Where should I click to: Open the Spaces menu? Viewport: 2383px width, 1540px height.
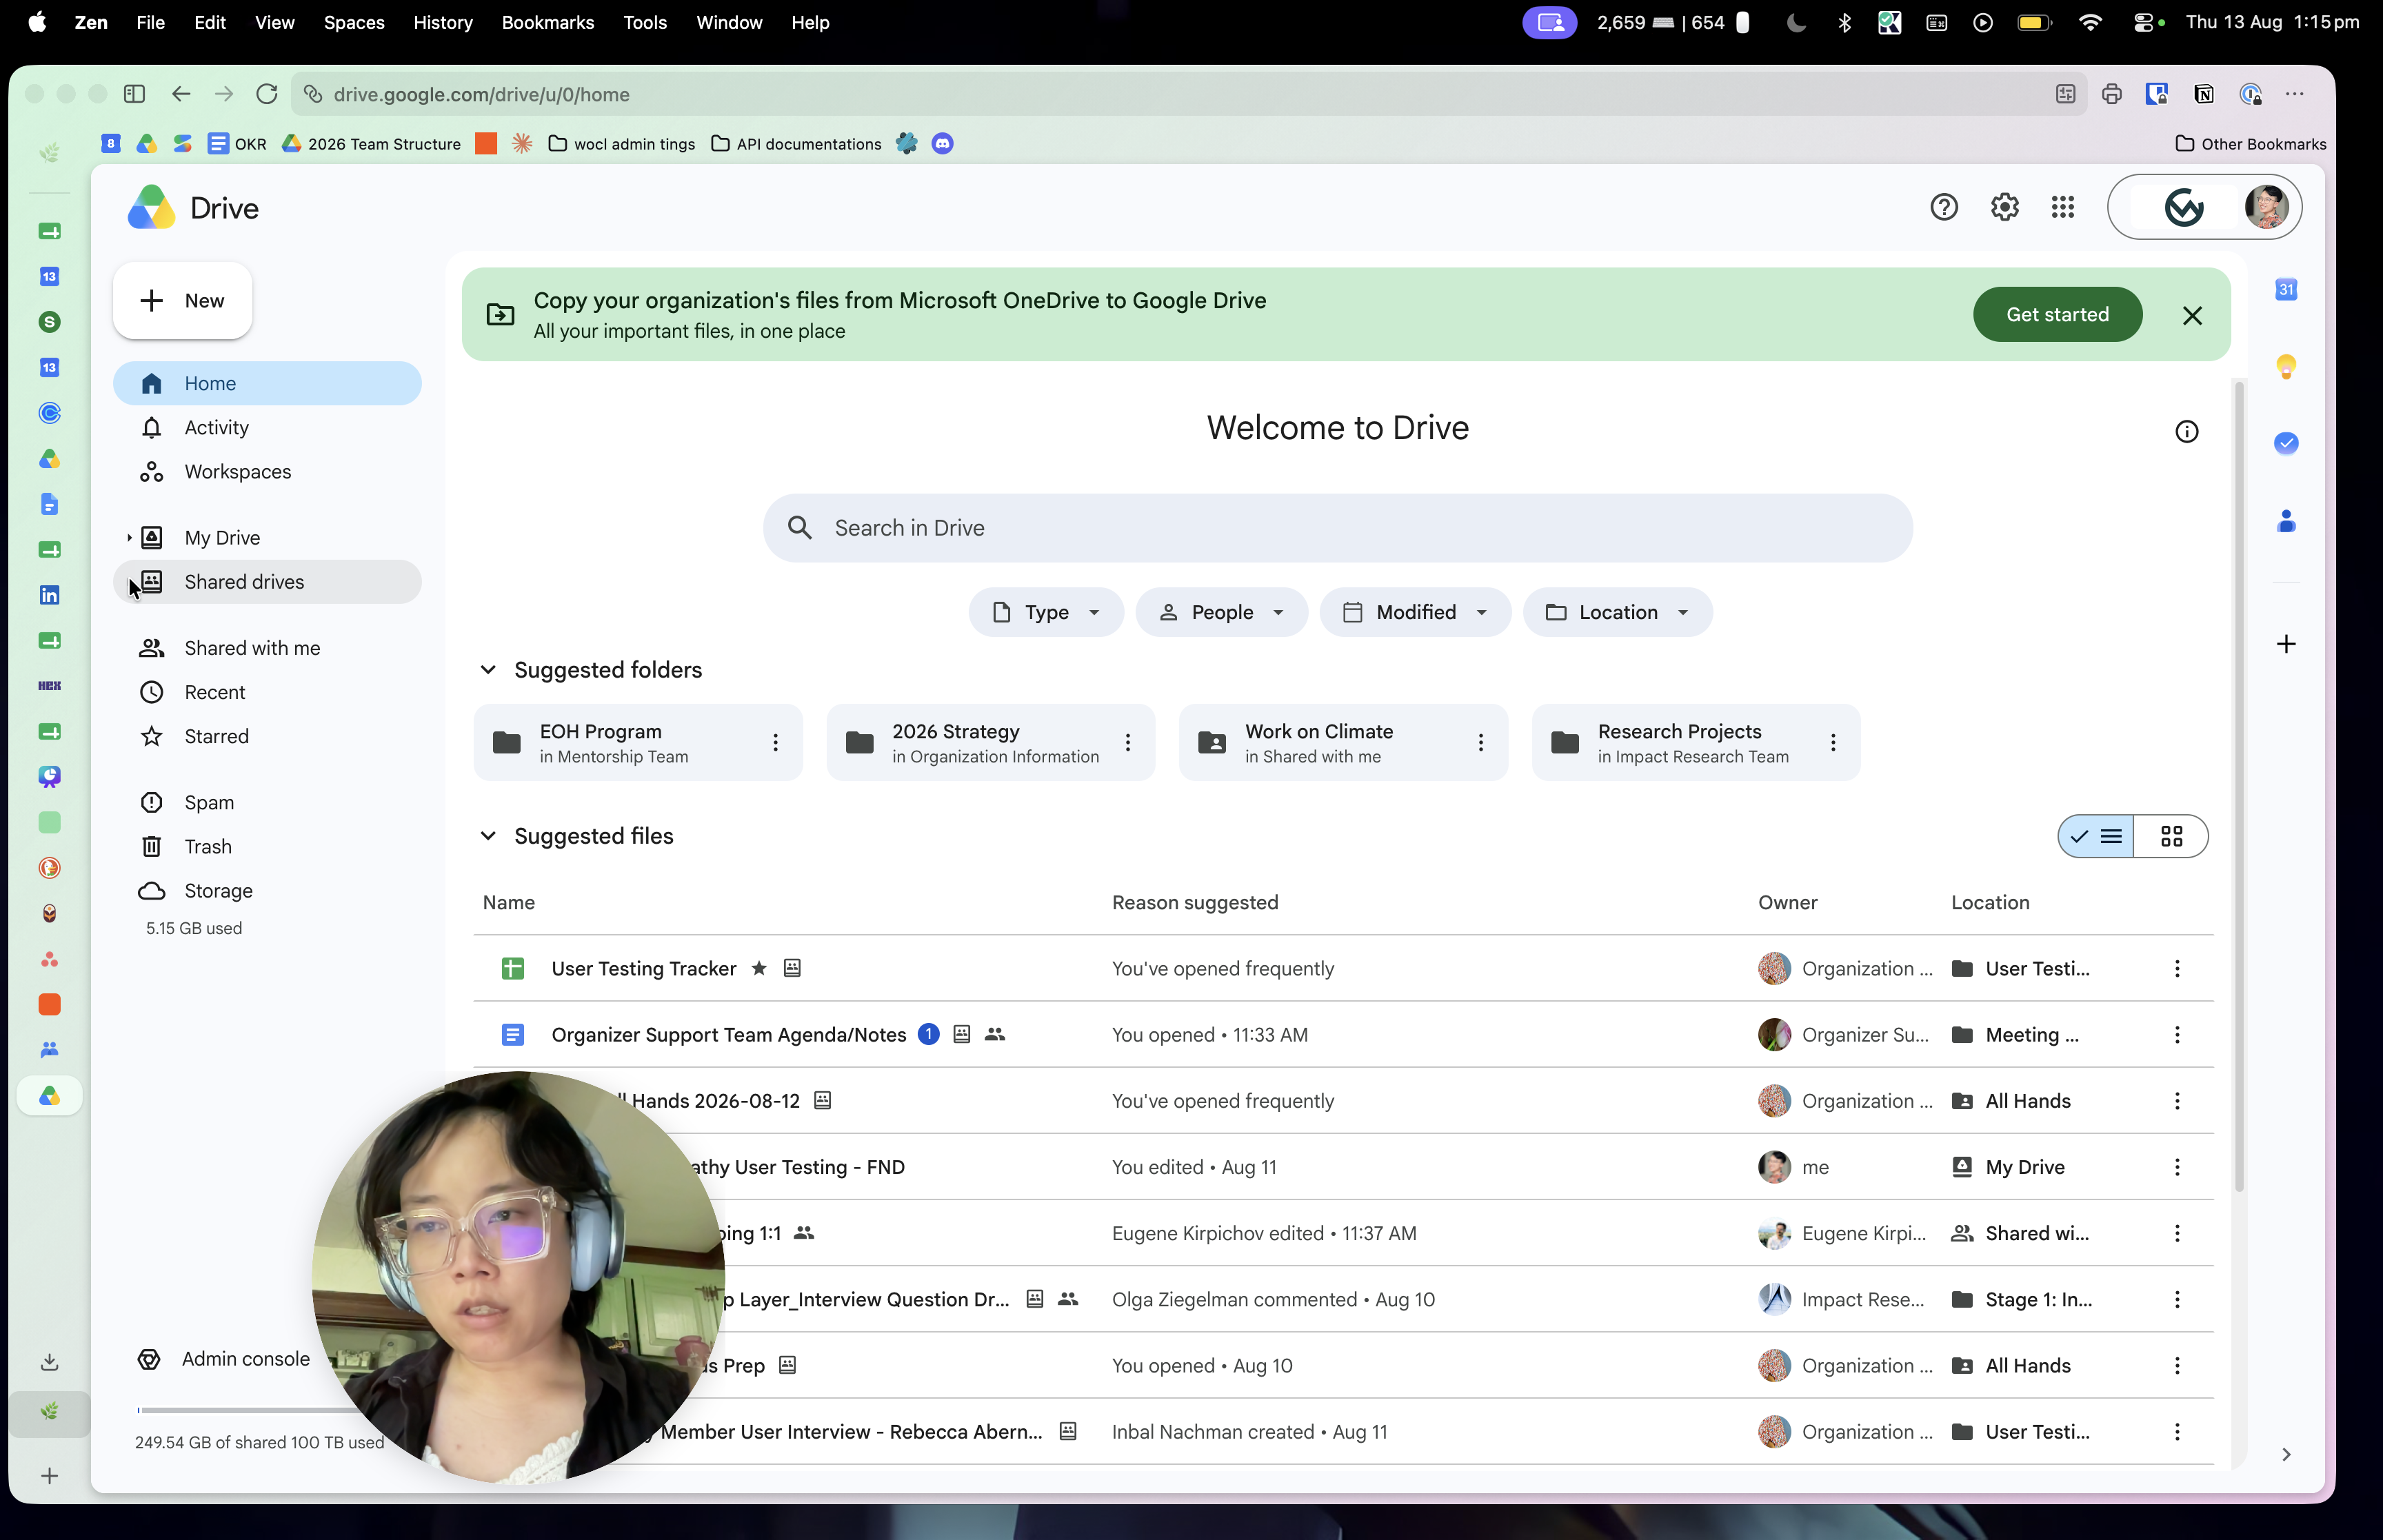click(x=354, y=22)
